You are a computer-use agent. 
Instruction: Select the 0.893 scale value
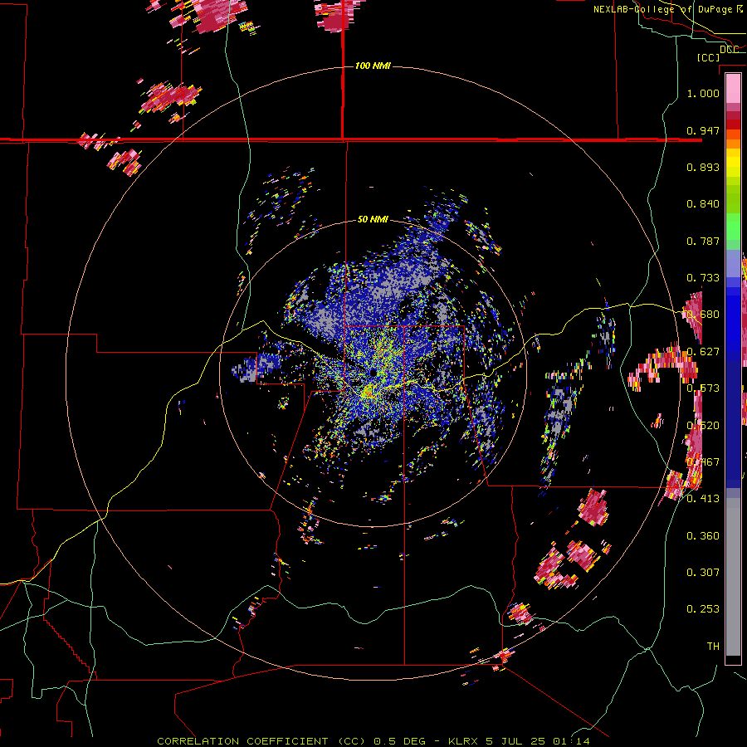[703, 167]
